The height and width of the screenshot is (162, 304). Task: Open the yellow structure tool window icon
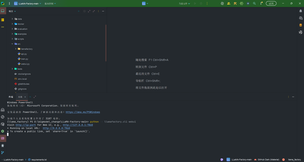(x=3, y=20)
